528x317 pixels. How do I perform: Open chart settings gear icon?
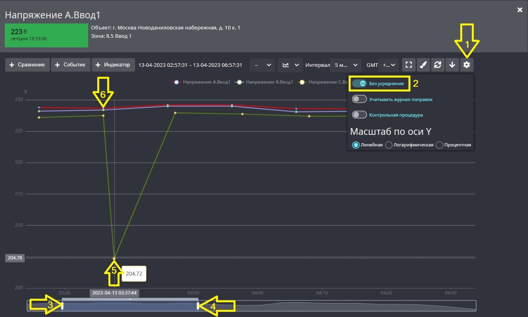[x=467, y=65]
